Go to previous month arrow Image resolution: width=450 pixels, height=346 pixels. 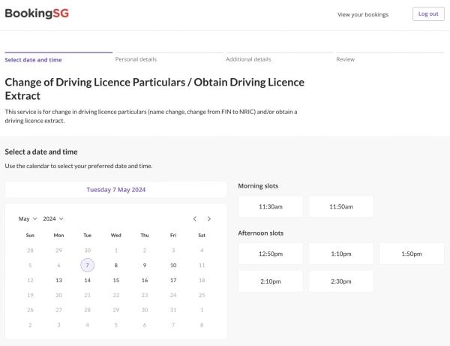pyautogui.click(x=195, y=218)
